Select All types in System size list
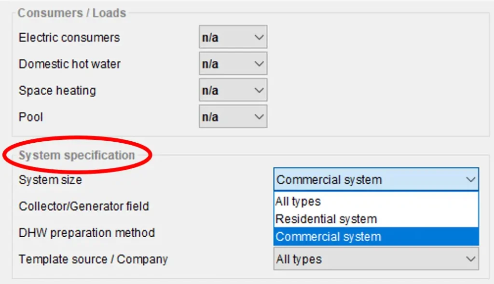The image size is (494, 284). 298,201
